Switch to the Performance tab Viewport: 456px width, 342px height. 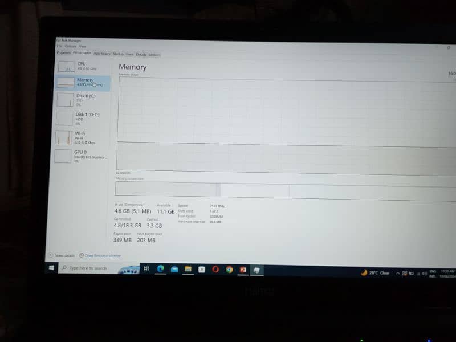(82, 53)
